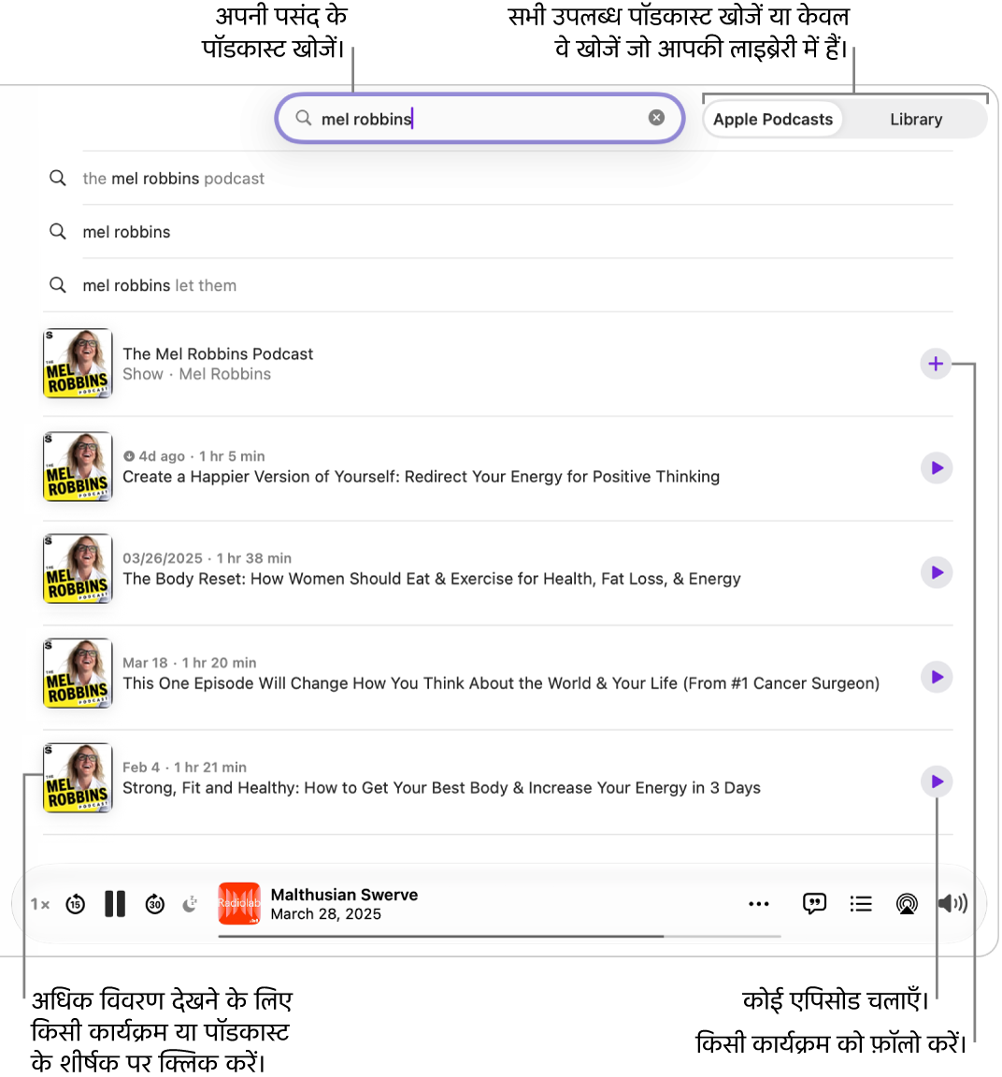
Task: Click the Radiolab artwork in the player
Action: point(239,903)
